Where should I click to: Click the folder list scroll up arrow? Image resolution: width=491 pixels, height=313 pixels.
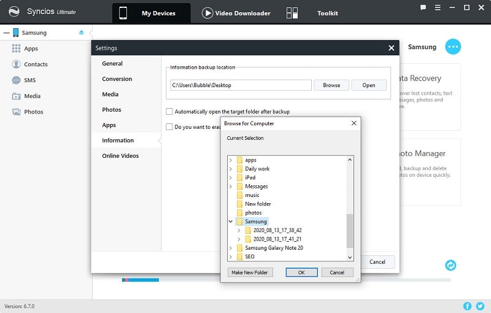coord(350,160)
